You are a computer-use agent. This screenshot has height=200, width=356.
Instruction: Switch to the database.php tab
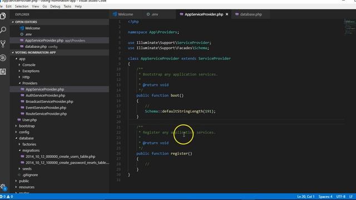[x=251, y=14]
